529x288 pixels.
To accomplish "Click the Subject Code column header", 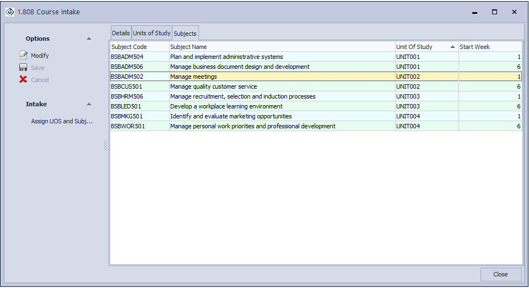I will (x=139, y=47).
